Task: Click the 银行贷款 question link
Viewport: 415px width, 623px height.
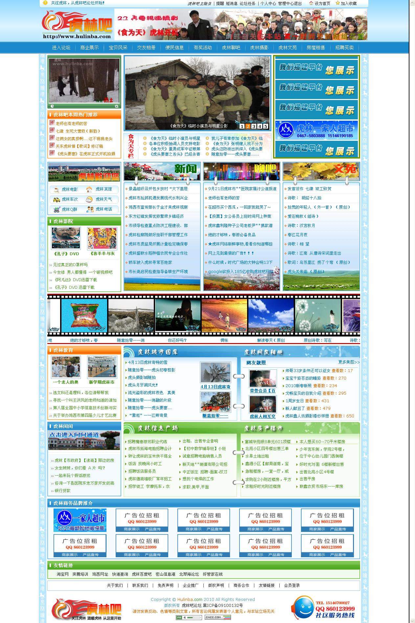Action: pos(62,491)
